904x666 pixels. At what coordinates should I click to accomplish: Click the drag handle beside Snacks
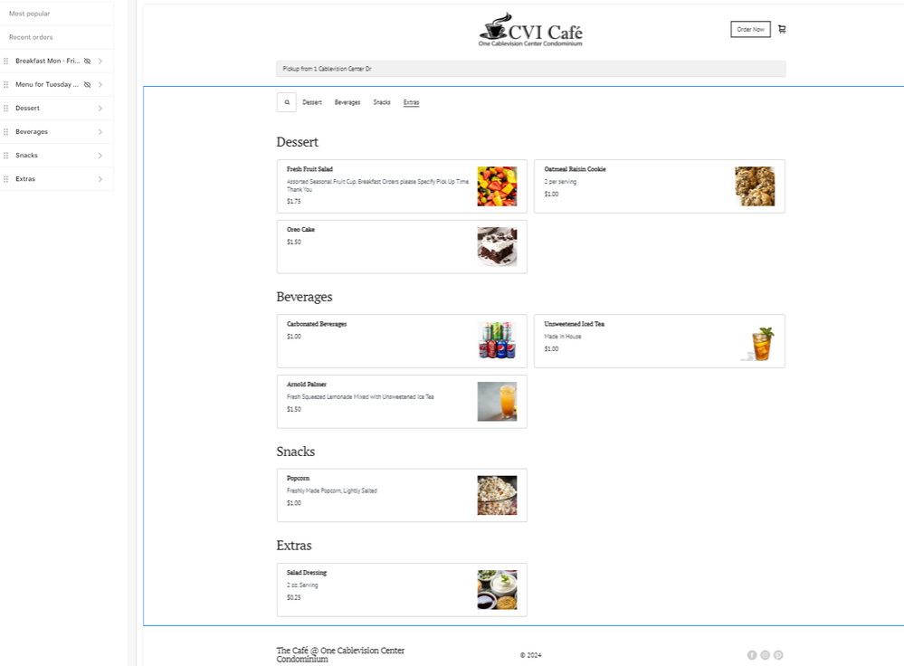tap(6, 156)
